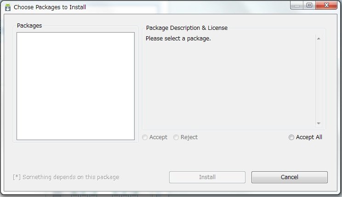Click the 'Accept All' text label
The image size is (342, 197).
pyautogui.click(x=309, y=137)
